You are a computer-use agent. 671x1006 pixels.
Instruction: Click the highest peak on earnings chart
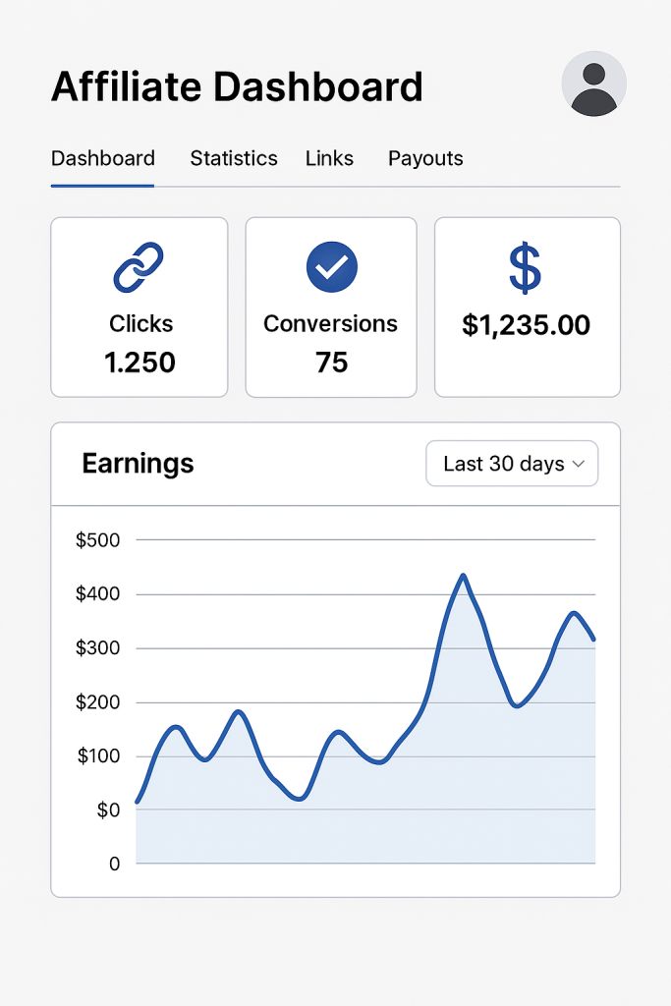tap(463, 576)
